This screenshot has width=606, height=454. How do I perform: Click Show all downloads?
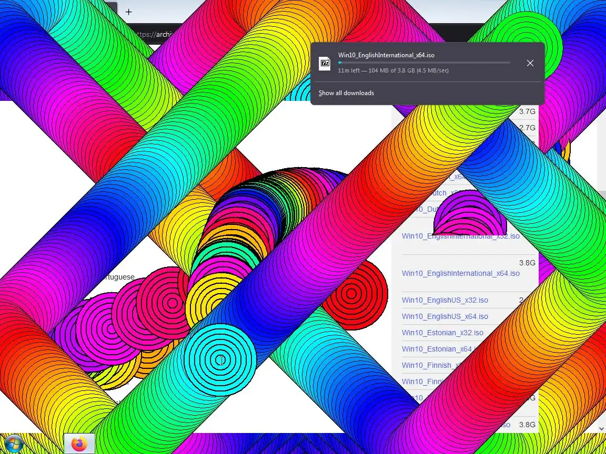click(x=346, y=93)
